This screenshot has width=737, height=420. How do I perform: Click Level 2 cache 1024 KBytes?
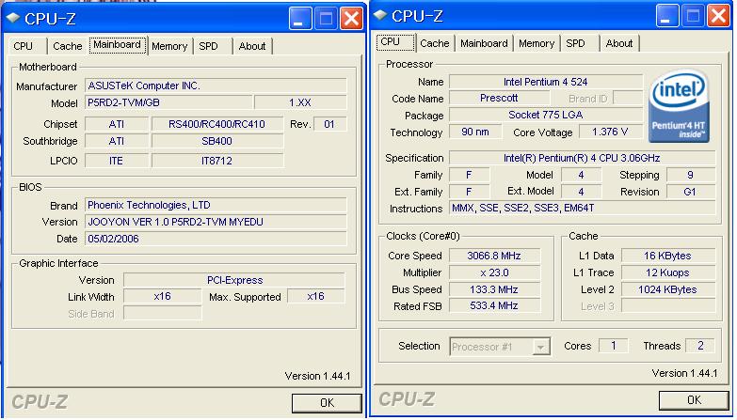[x=668, y=289]
